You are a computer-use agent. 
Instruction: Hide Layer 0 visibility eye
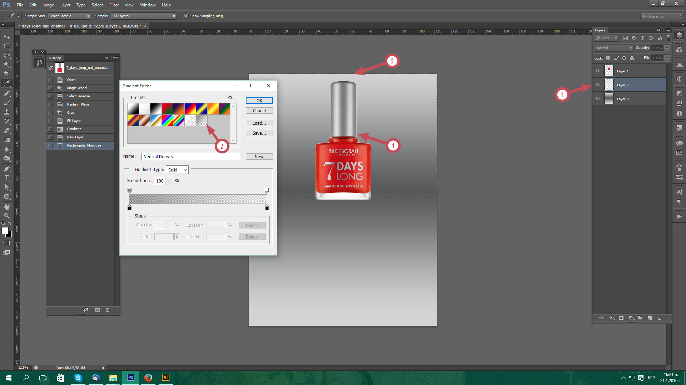pyautogui.click(x=598, y=99)
